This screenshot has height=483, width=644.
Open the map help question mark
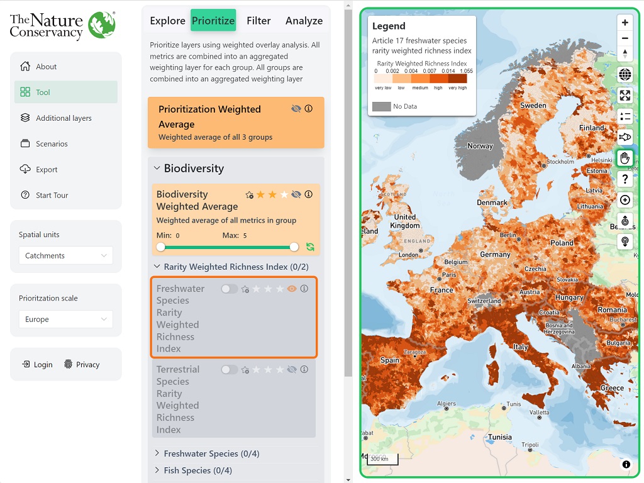625,179
